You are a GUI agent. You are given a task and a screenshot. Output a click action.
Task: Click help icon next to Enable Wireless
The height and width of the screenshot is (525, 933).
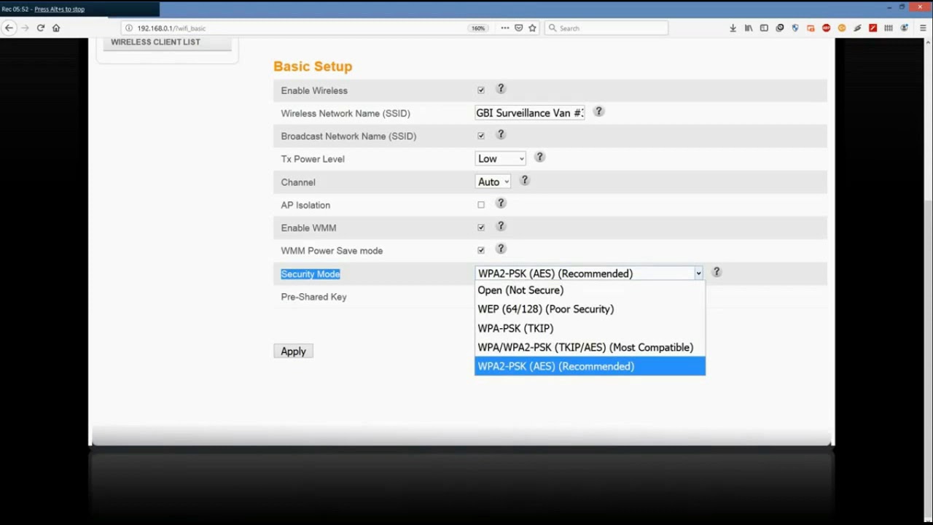(x=501, y=89)
